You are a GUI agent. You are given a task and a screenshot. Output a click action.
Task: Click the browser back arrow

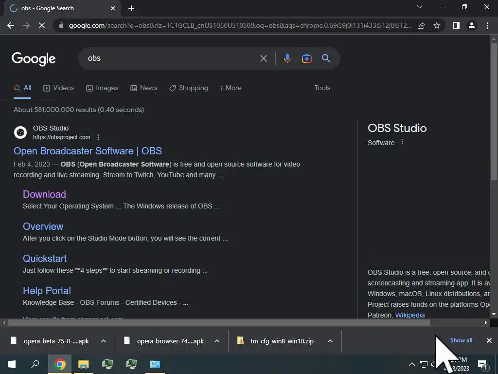tap(11, 25)
